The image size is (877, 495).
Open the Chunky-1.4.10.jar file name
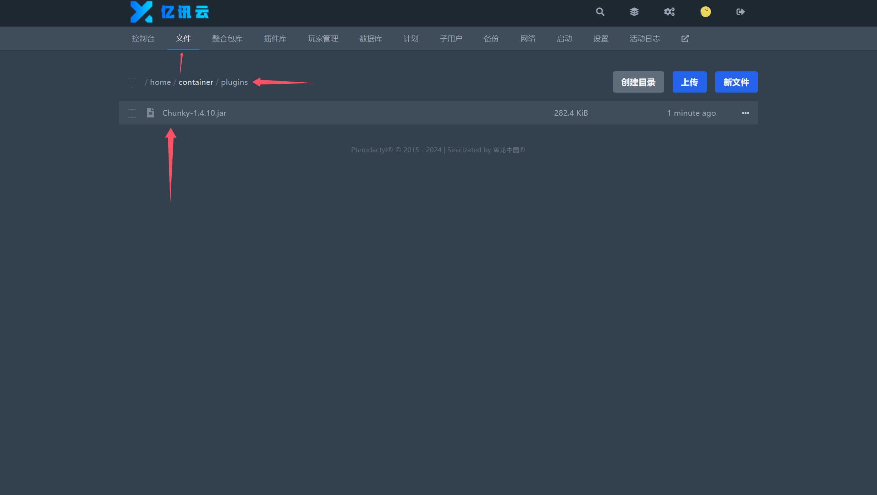pos(194,113)
